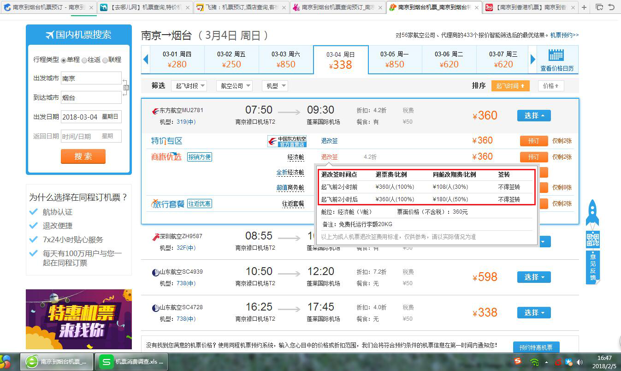Click the 山东航空 logo beside SC4939
The image size is (621, 371).
(156, 271)
